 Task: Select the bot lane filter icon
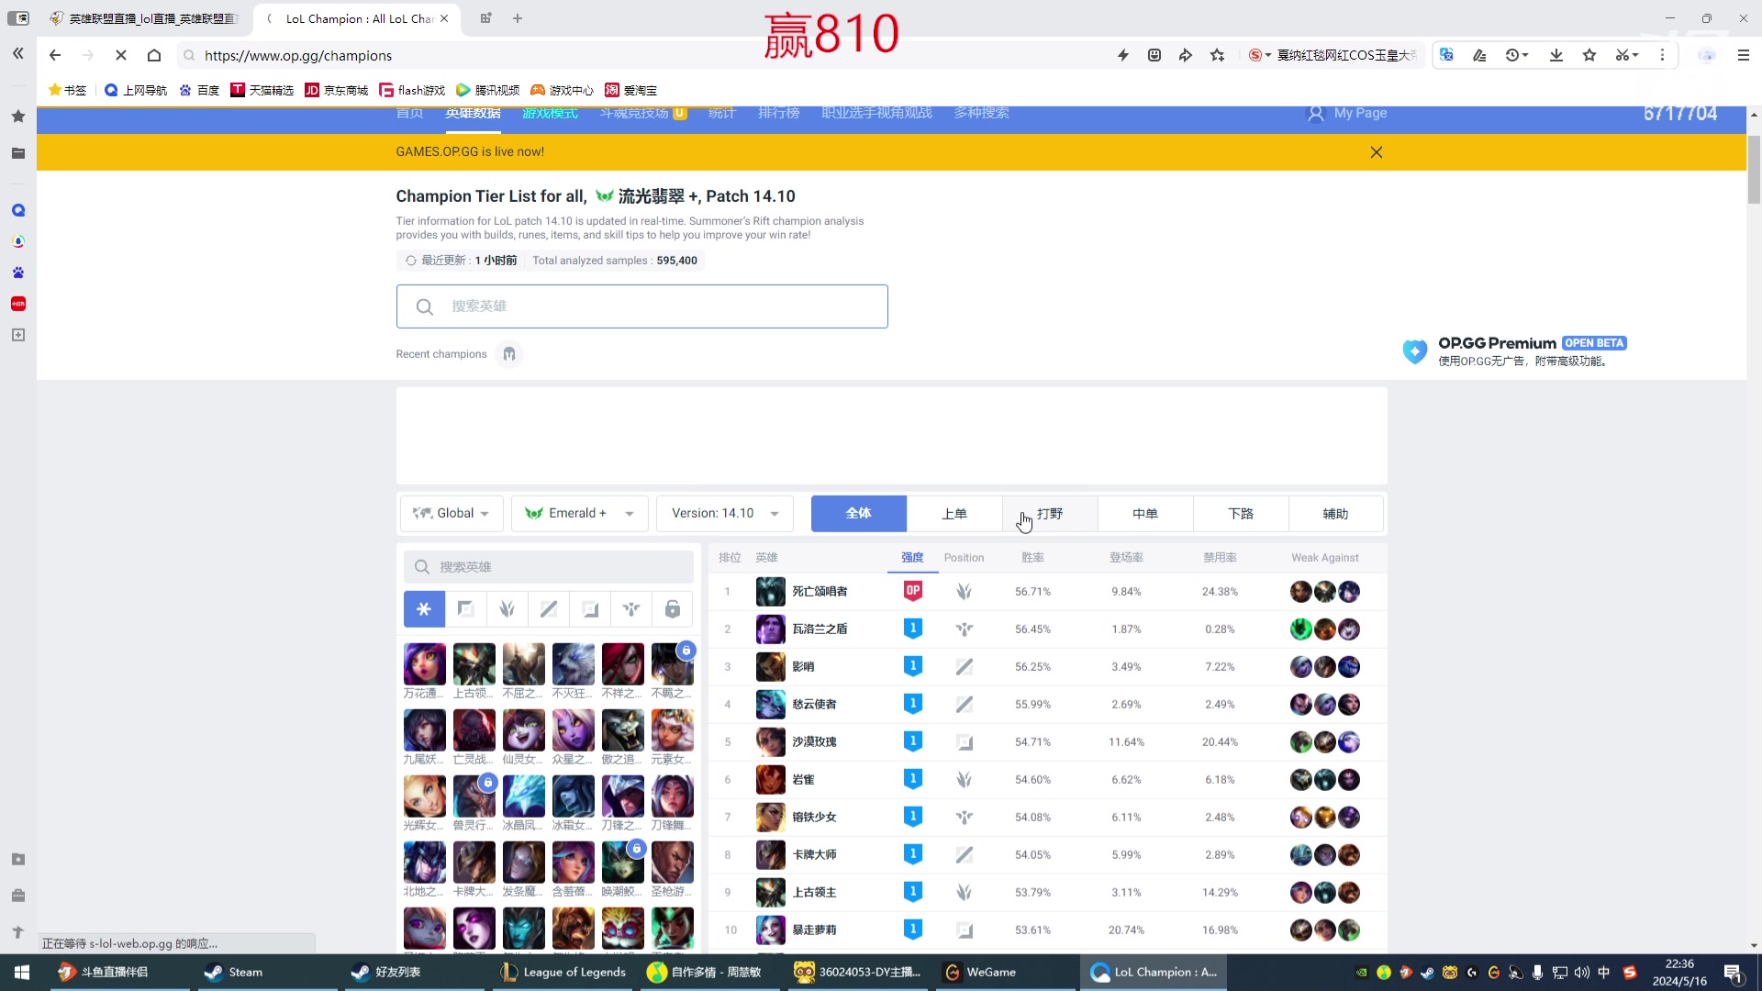pyautogui.click(x=589, y=608)
